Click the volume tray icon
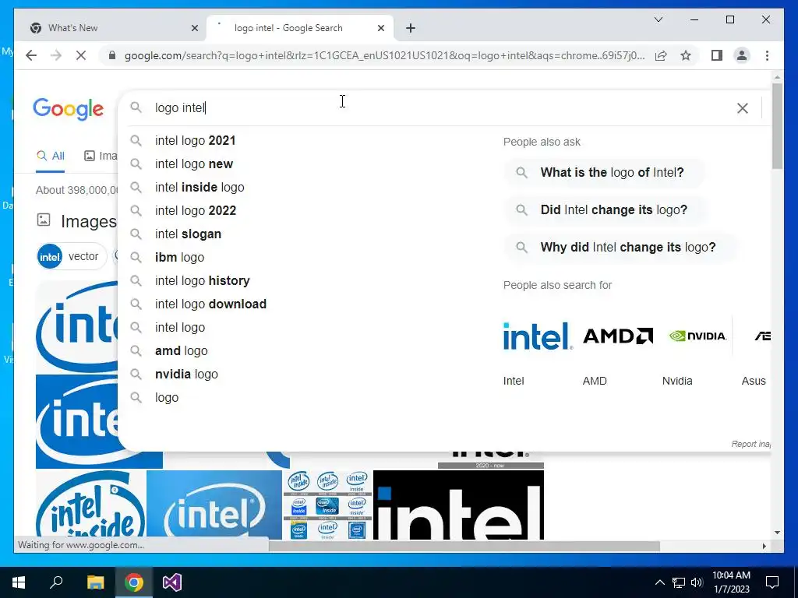This screenshot has width=798, height=598. (x=697, y=582)
